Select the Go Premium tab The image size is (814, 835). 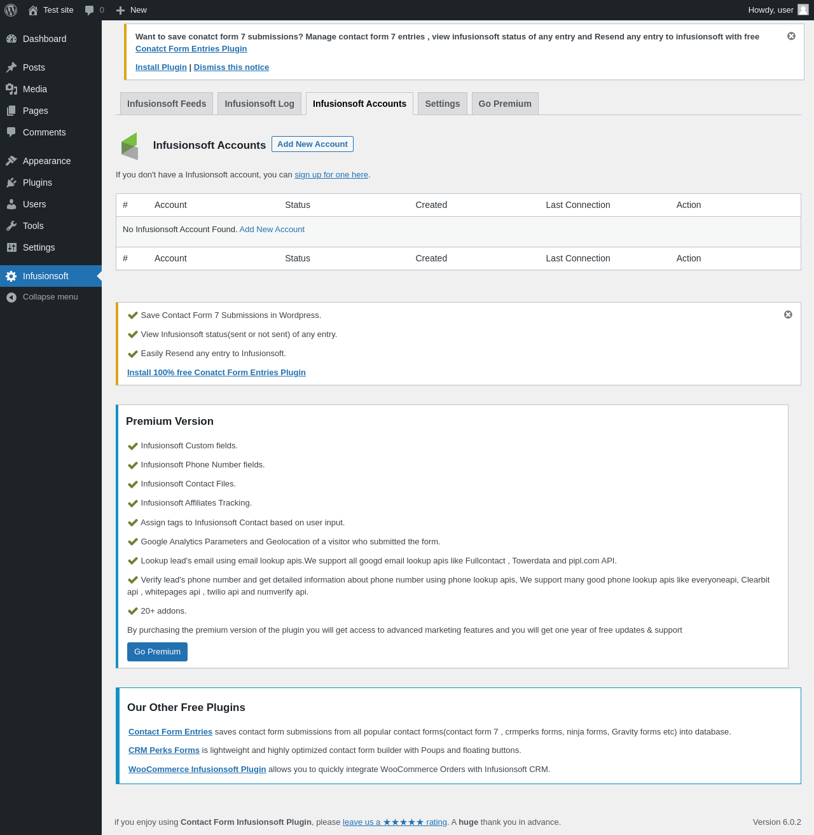pyautogui.click(x=505, y=104)
